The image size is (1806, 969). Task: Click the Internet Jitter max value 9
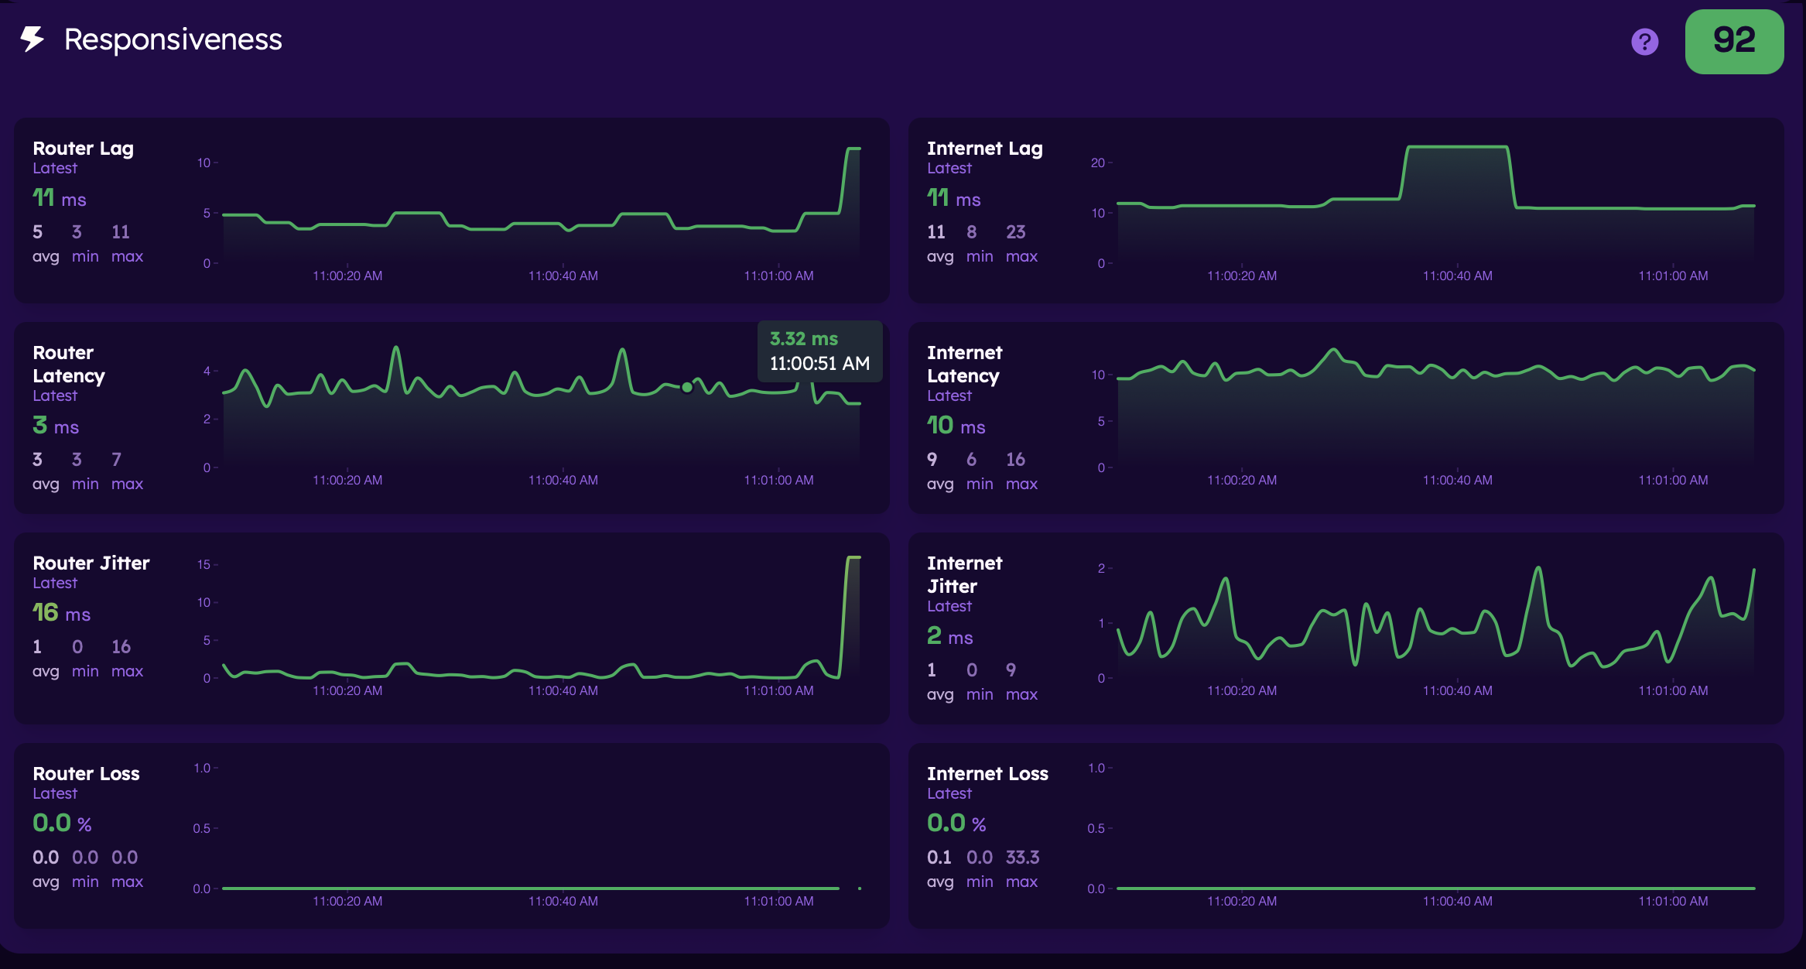(1011, 669)
